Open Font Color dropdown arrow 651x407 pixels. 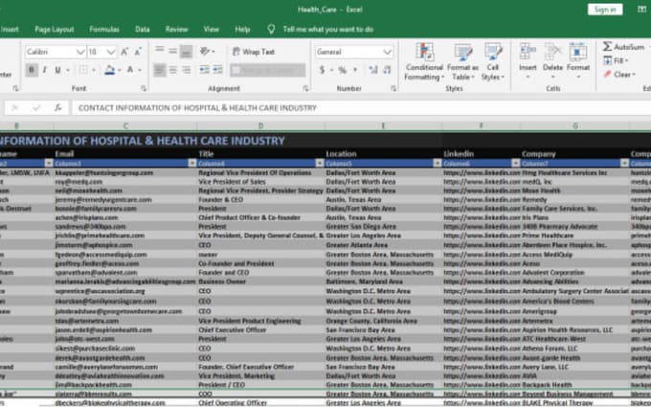140,70
